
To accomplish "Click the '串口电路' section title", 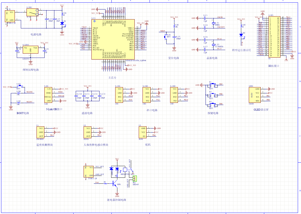I will [x=152, y=110].
